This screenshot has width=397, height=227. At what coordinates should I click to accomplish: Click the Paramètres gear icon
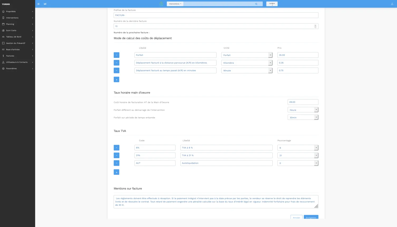pyautogui.click(x=3, y=69)
